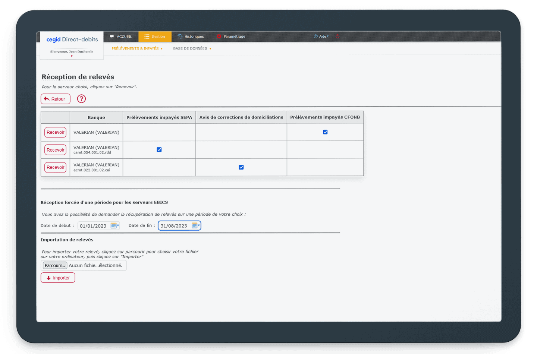Click Parcourir to choose a file
This screenshot has height=354, width=537.
tap(55, 265)
